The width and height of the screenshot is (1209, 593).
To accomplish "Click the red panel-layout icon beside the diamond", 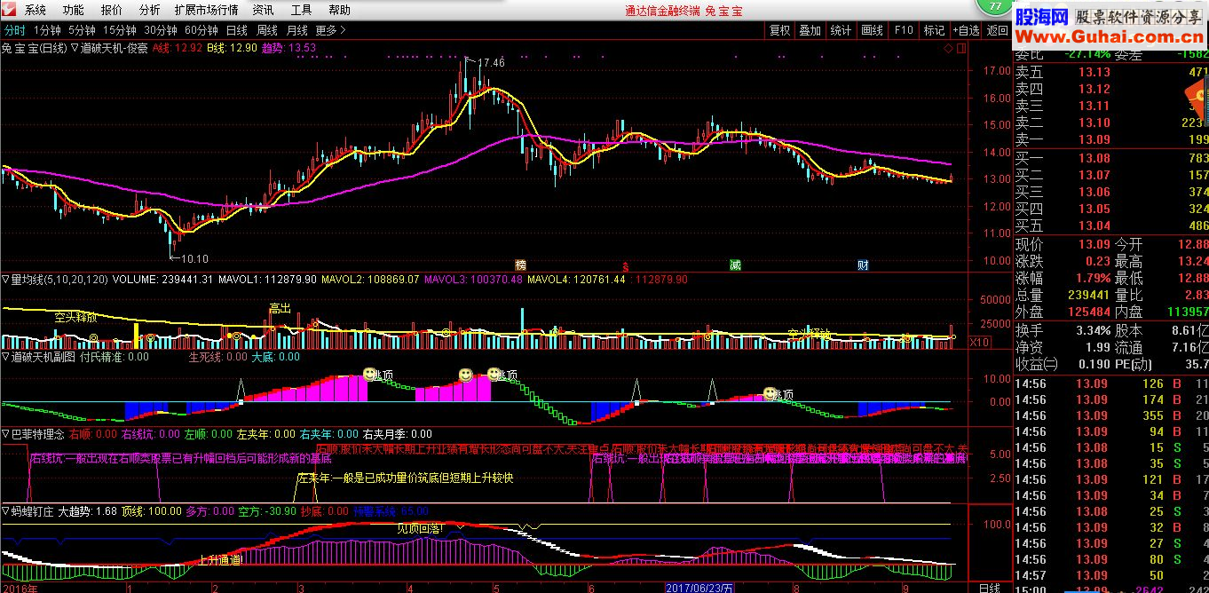I will (x=962, y=48).
